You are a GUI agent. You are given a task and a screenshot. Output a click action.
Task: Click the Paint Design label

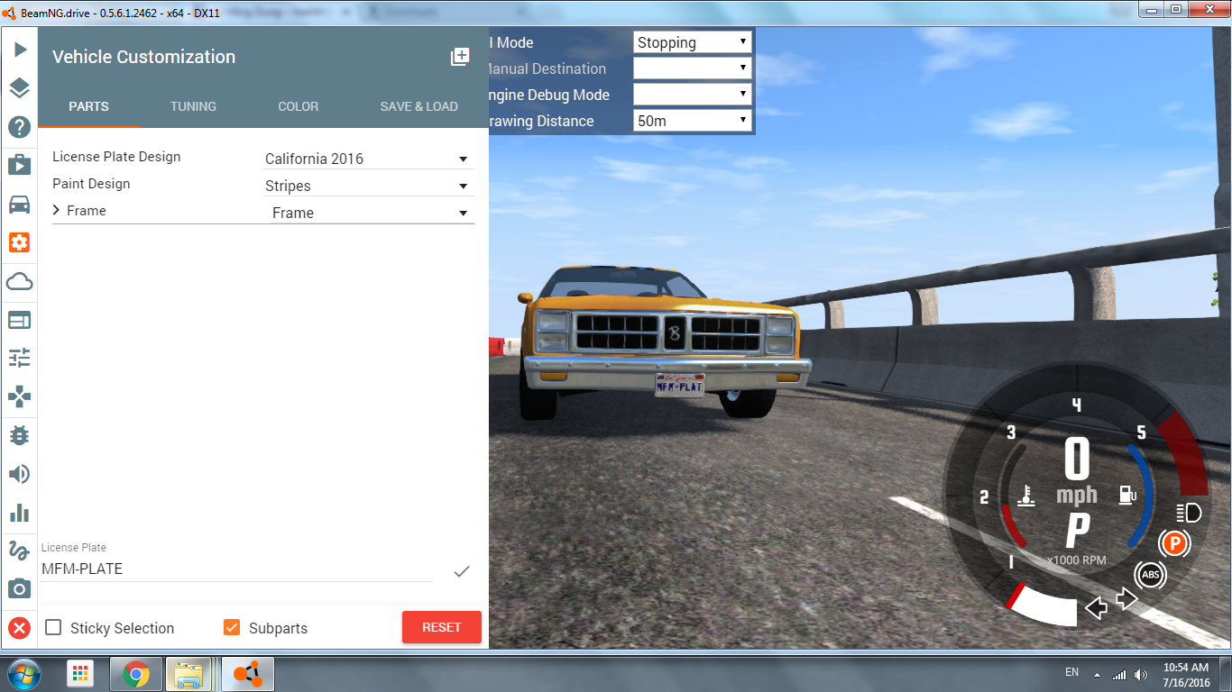[x=91, y=184]
